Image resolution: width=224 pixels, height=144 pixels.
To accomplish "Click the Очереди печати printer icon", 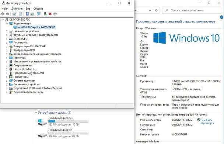I will click(x=11, y=65).
